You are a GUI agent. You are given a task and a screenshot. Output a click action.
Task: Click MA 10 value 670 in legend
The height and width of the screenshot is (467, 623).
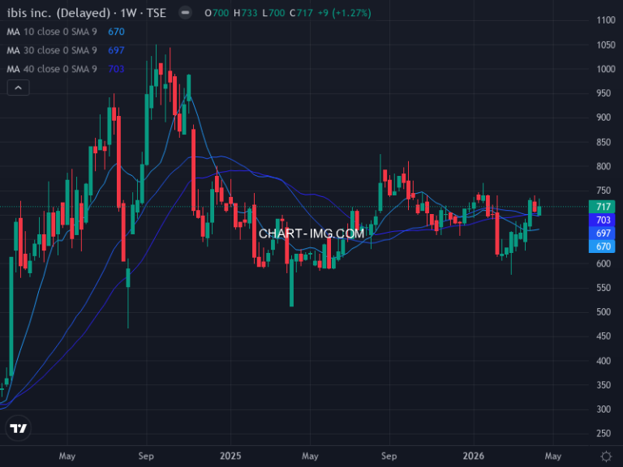point(117,32)
